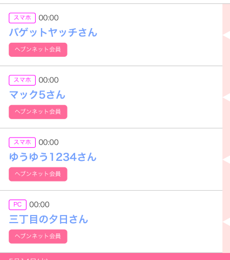Click ヘブンネット会員 button under マック5さん
The width and height of the screenshot is (230, 260).
pos(38,112)
